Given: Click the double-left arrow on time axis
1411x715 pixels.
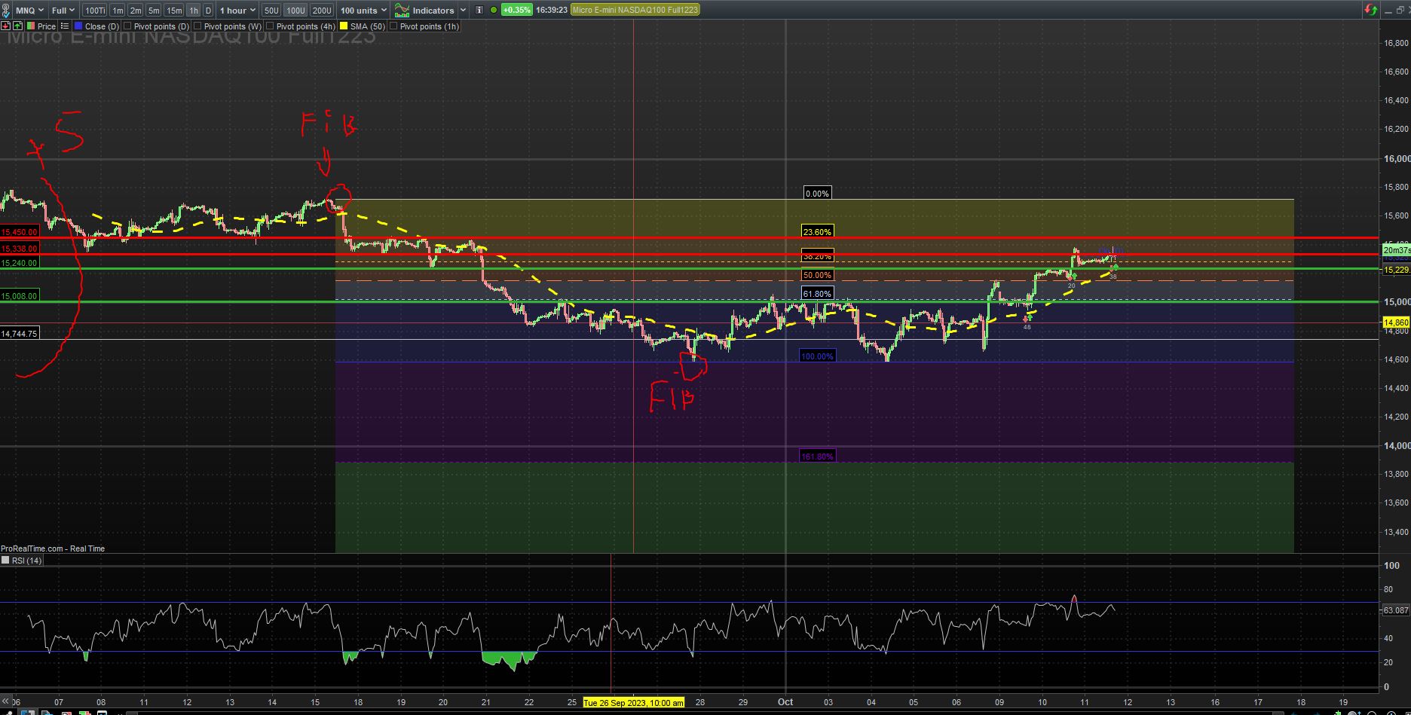Looking at the screenshot, I should click(5, 701).
